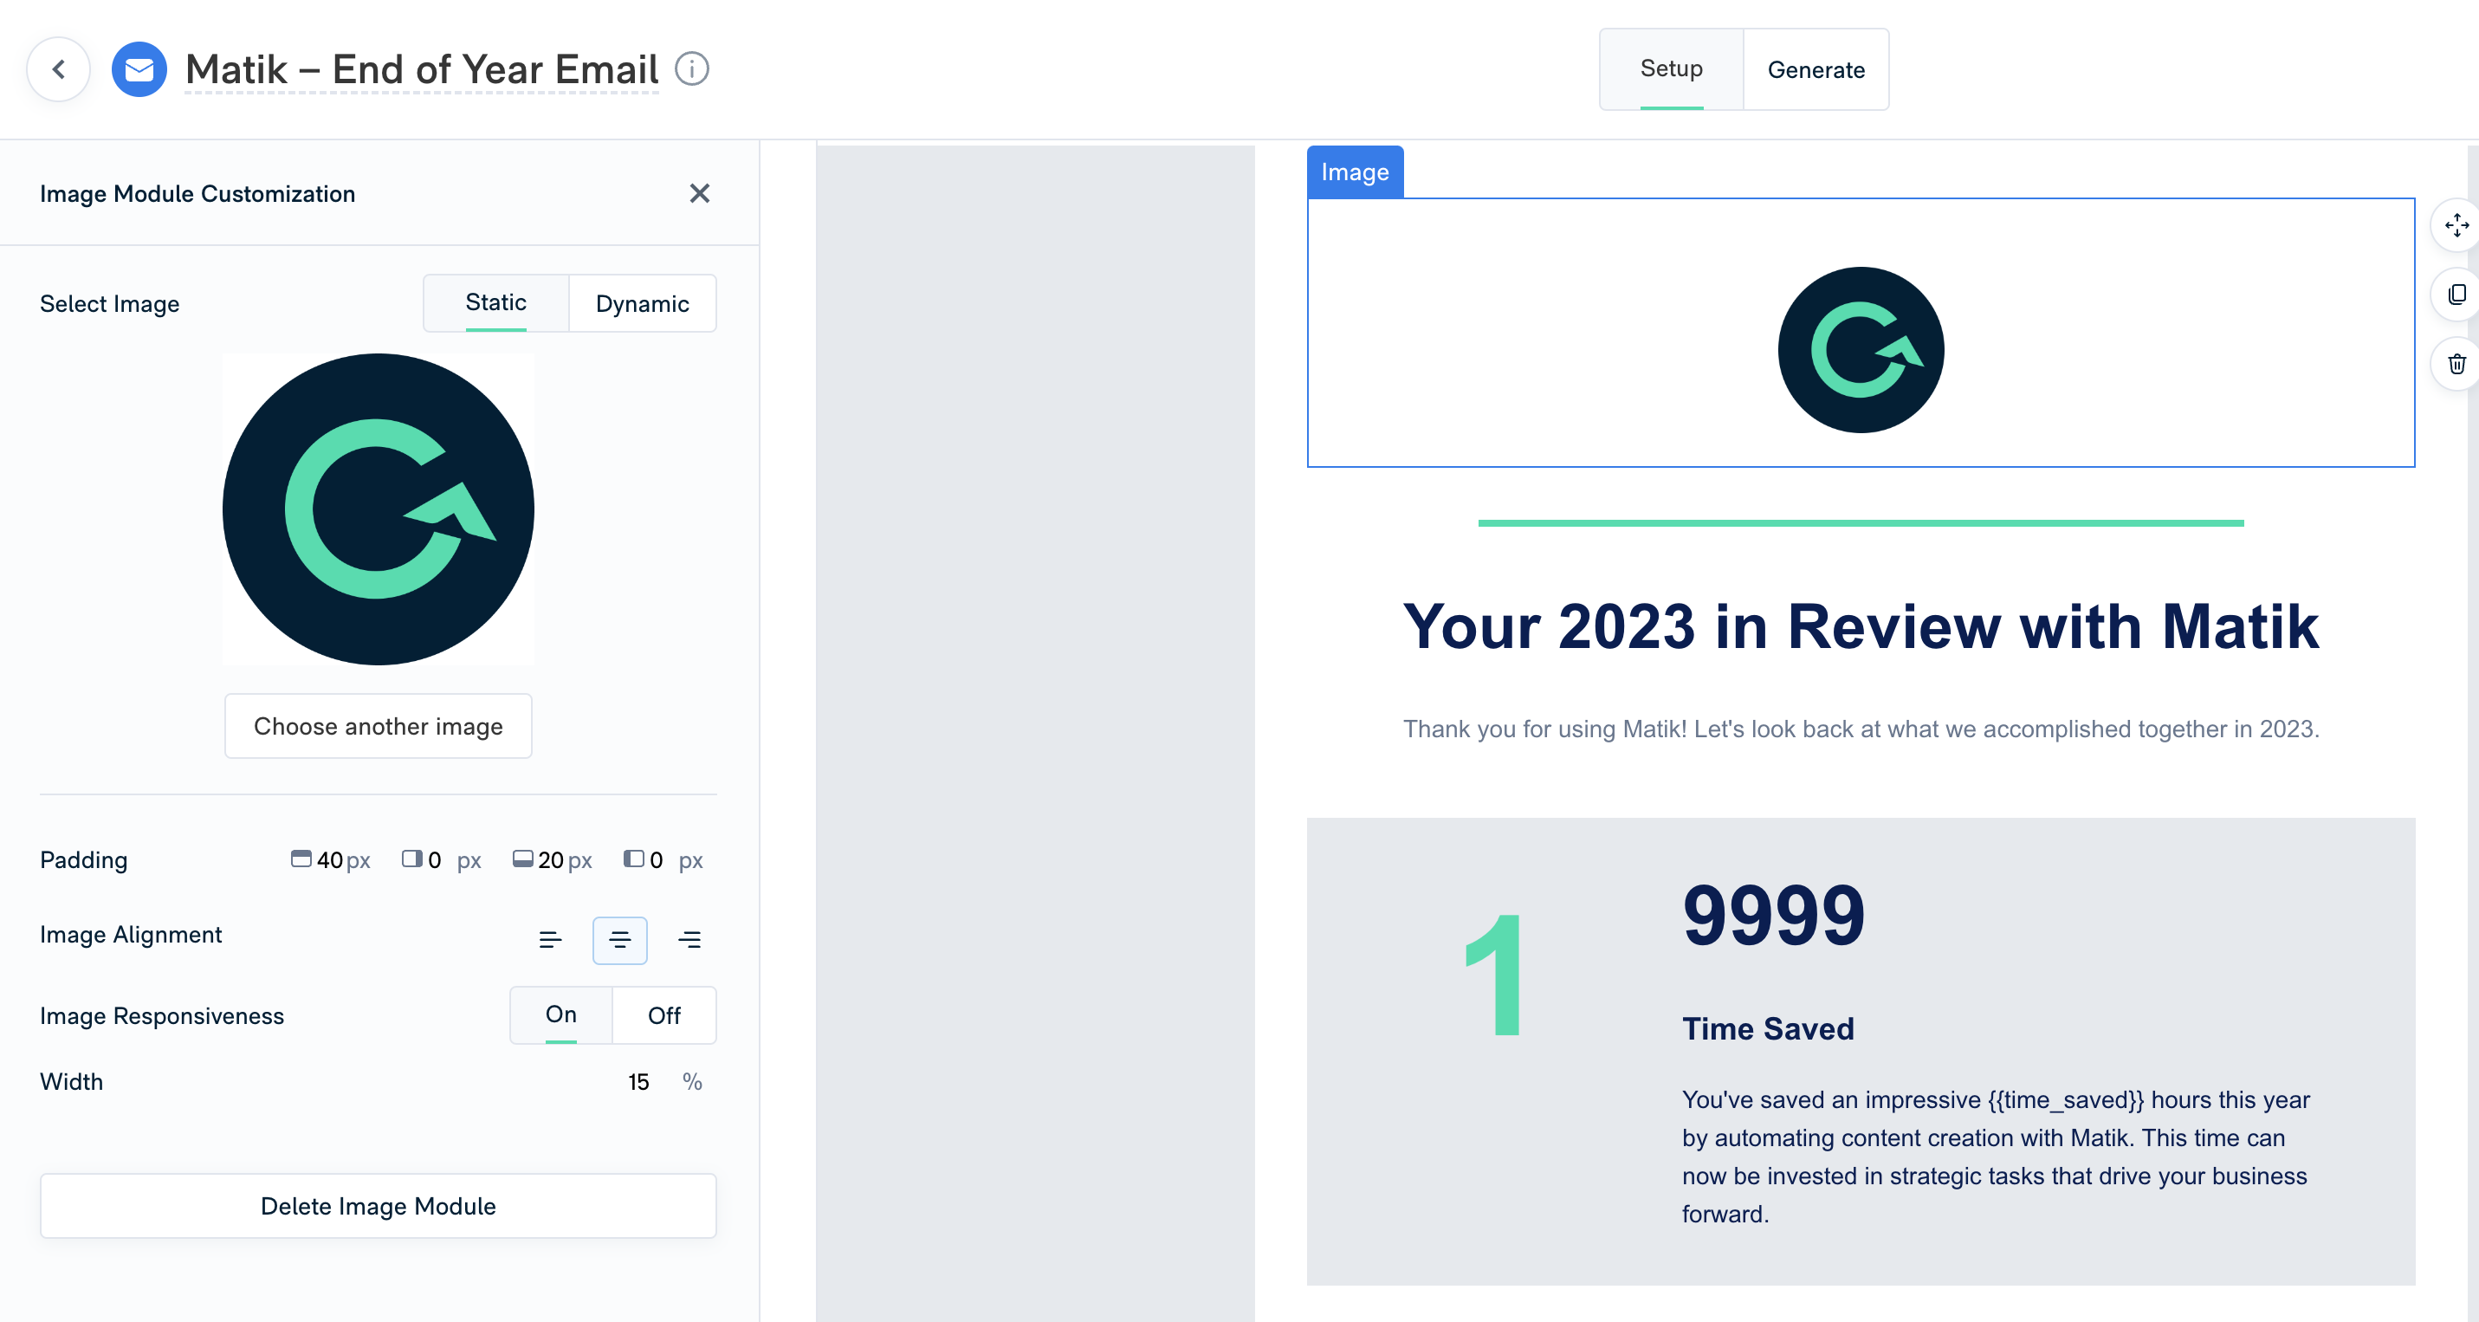The width and height of the screenshot is (2479, 1322).
Task: Align image to the right
Action: [x=689, y=940]
